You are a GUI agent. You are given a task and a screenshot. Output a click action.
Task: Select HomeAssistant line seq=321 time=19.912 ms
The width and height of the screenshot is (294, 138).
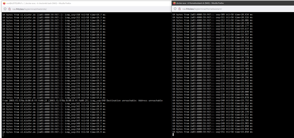pos(213,46)
